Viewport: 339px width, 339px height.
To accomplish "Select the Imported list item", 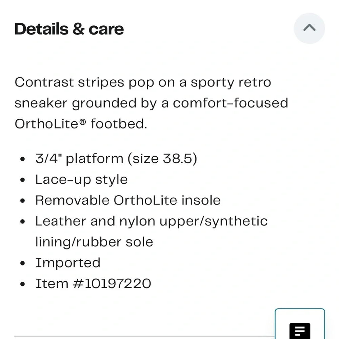I will click(x=68, y=263).
